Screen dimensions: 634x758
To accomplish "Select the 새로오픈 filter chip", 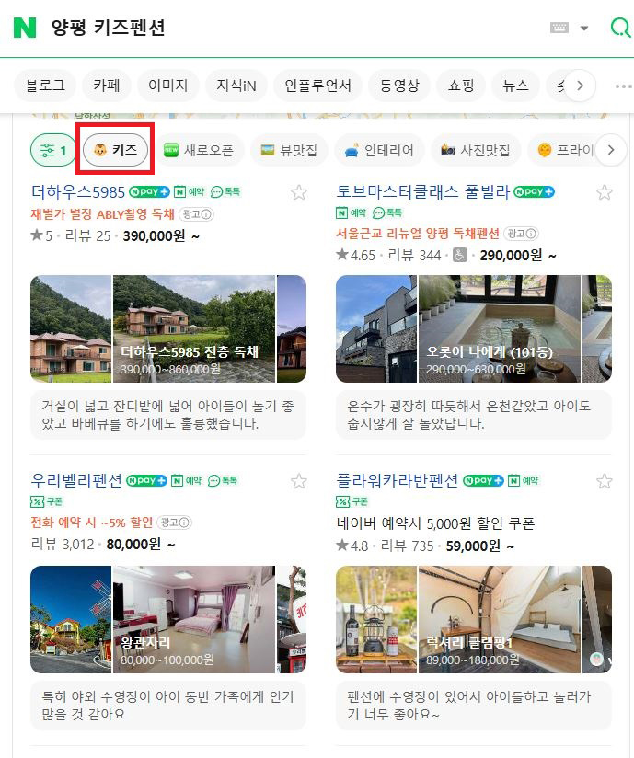I will click(x=200, y=150).
